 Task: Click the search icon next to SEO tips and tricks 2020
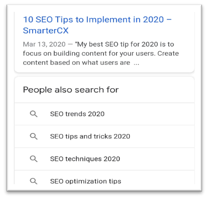[34, 136]
